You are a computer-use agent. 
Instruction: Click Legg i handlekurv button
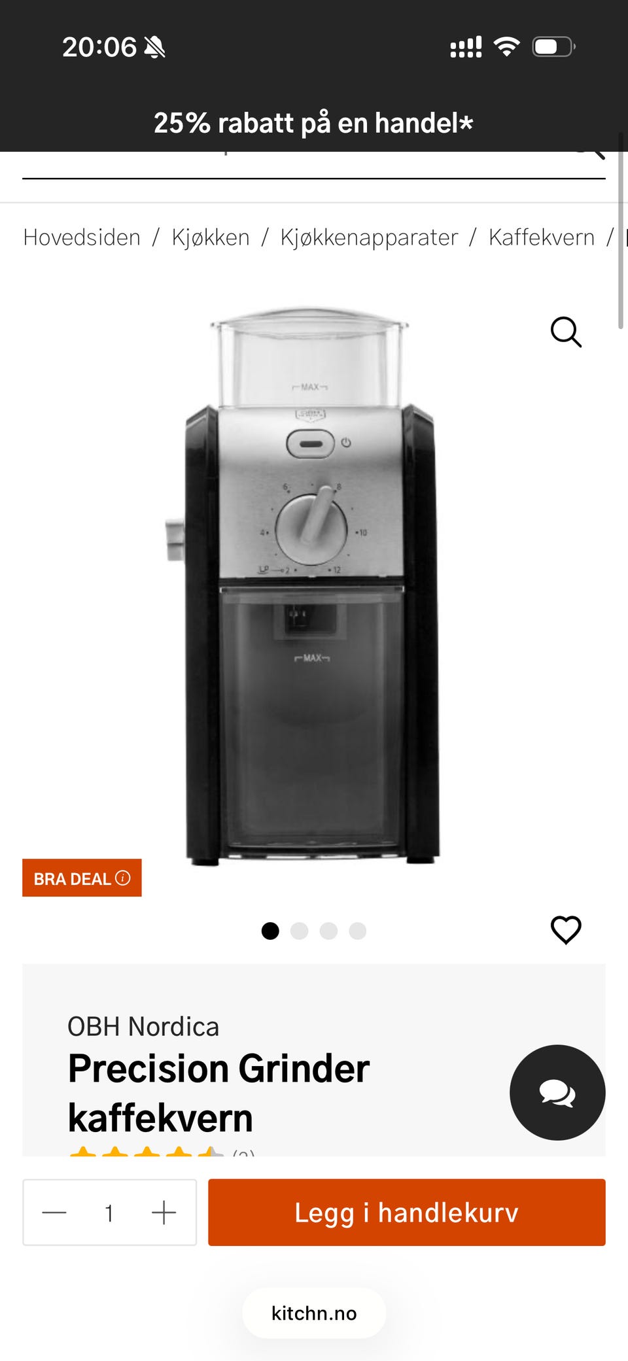click(407, 1213)
